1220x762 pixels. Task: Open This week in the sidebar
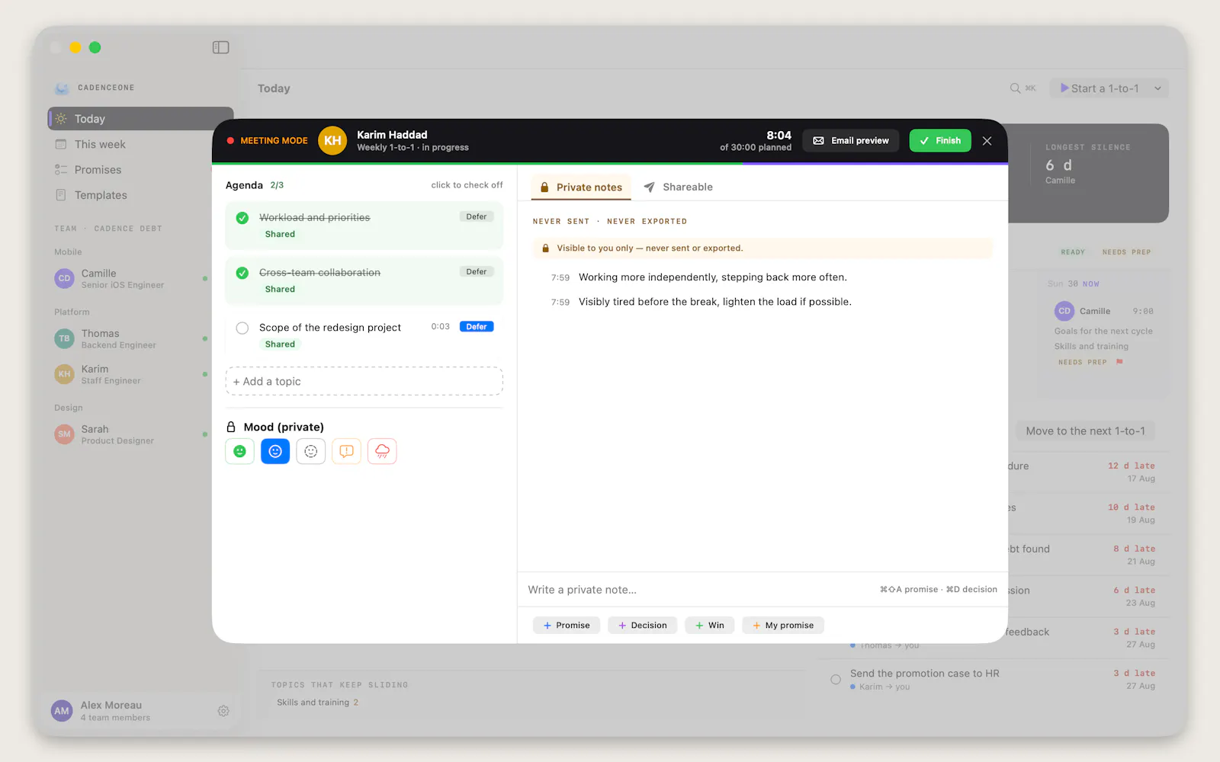140,144
